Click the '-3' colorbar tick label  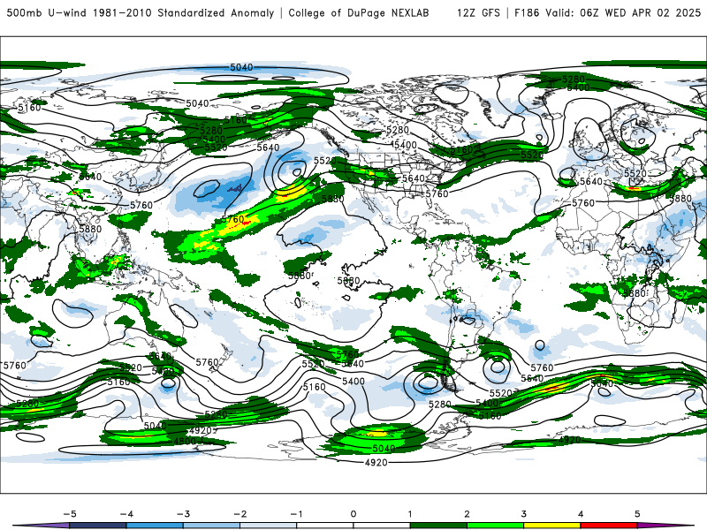click(183, 514)
